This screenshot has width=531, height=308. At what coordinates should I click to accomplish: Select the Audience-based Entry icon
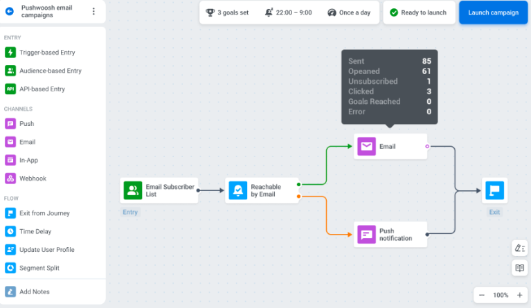pos(10,71)
